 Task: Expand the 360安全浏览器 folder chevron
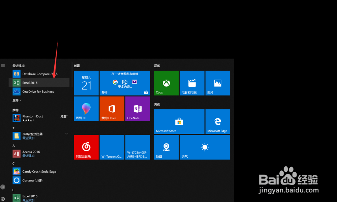66,133
